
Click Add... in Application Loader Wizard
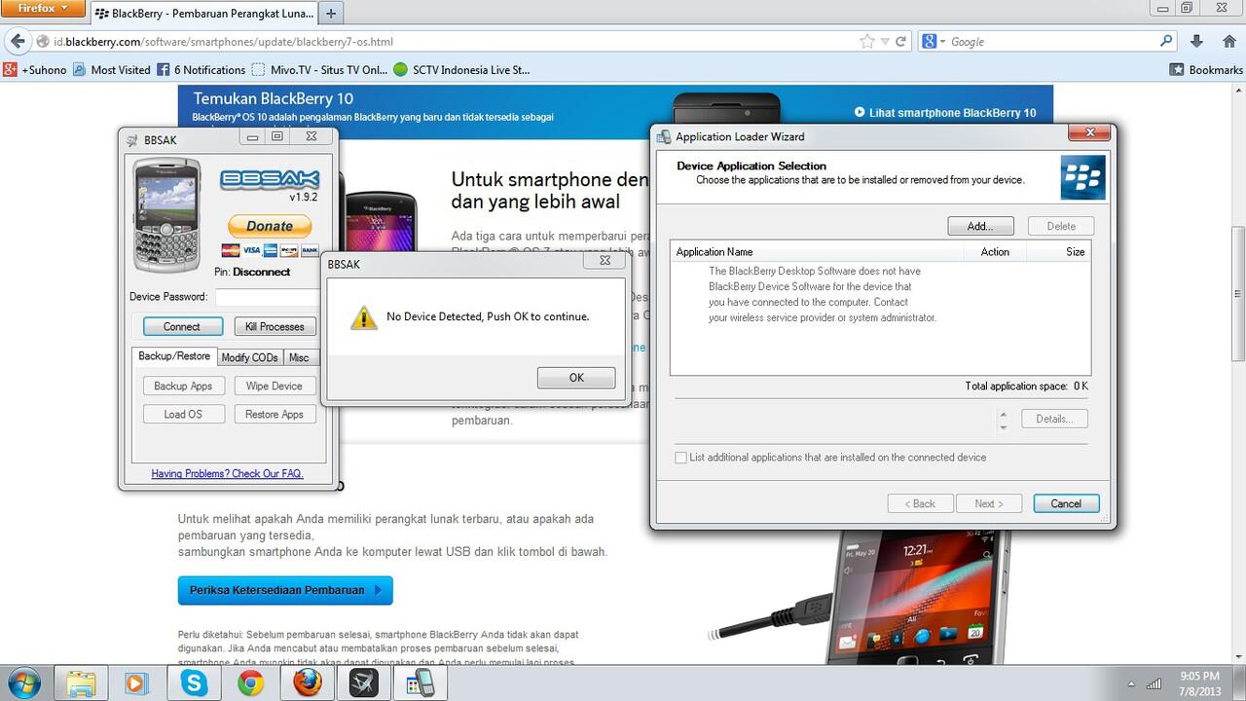pyautogui.click(x=980, y=226)
